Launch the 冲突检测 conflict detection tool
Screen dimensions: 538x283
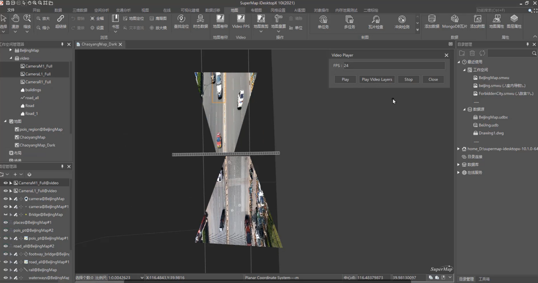[402, 21]
